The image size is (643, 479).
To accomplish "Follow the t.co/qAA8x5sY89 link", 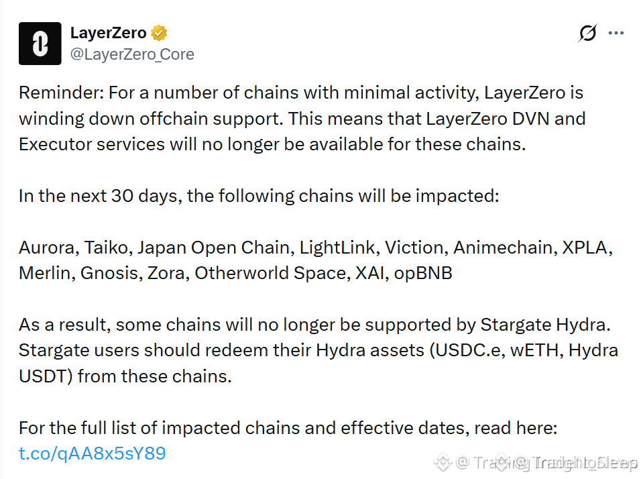I will [93, 453].
